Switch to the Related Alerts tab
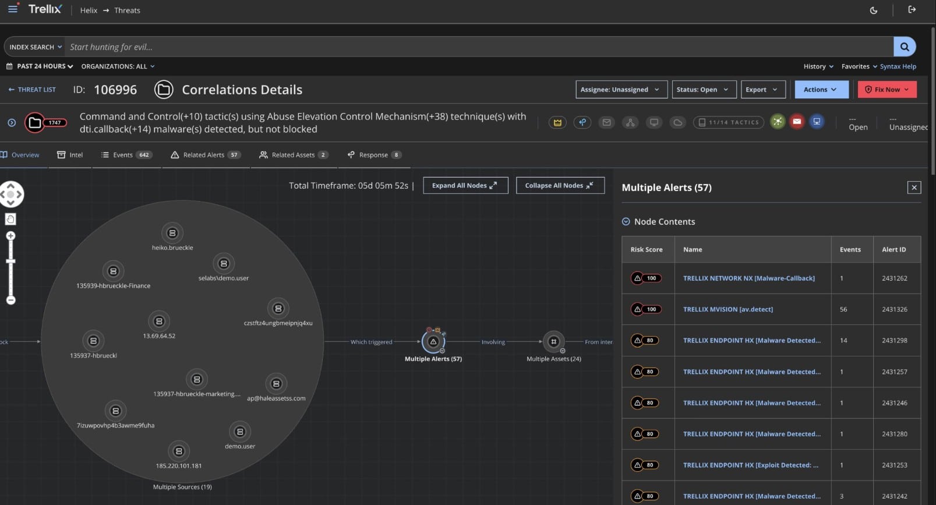The height and width of the screenshot is (505, 936). click(x=206, y=155)
